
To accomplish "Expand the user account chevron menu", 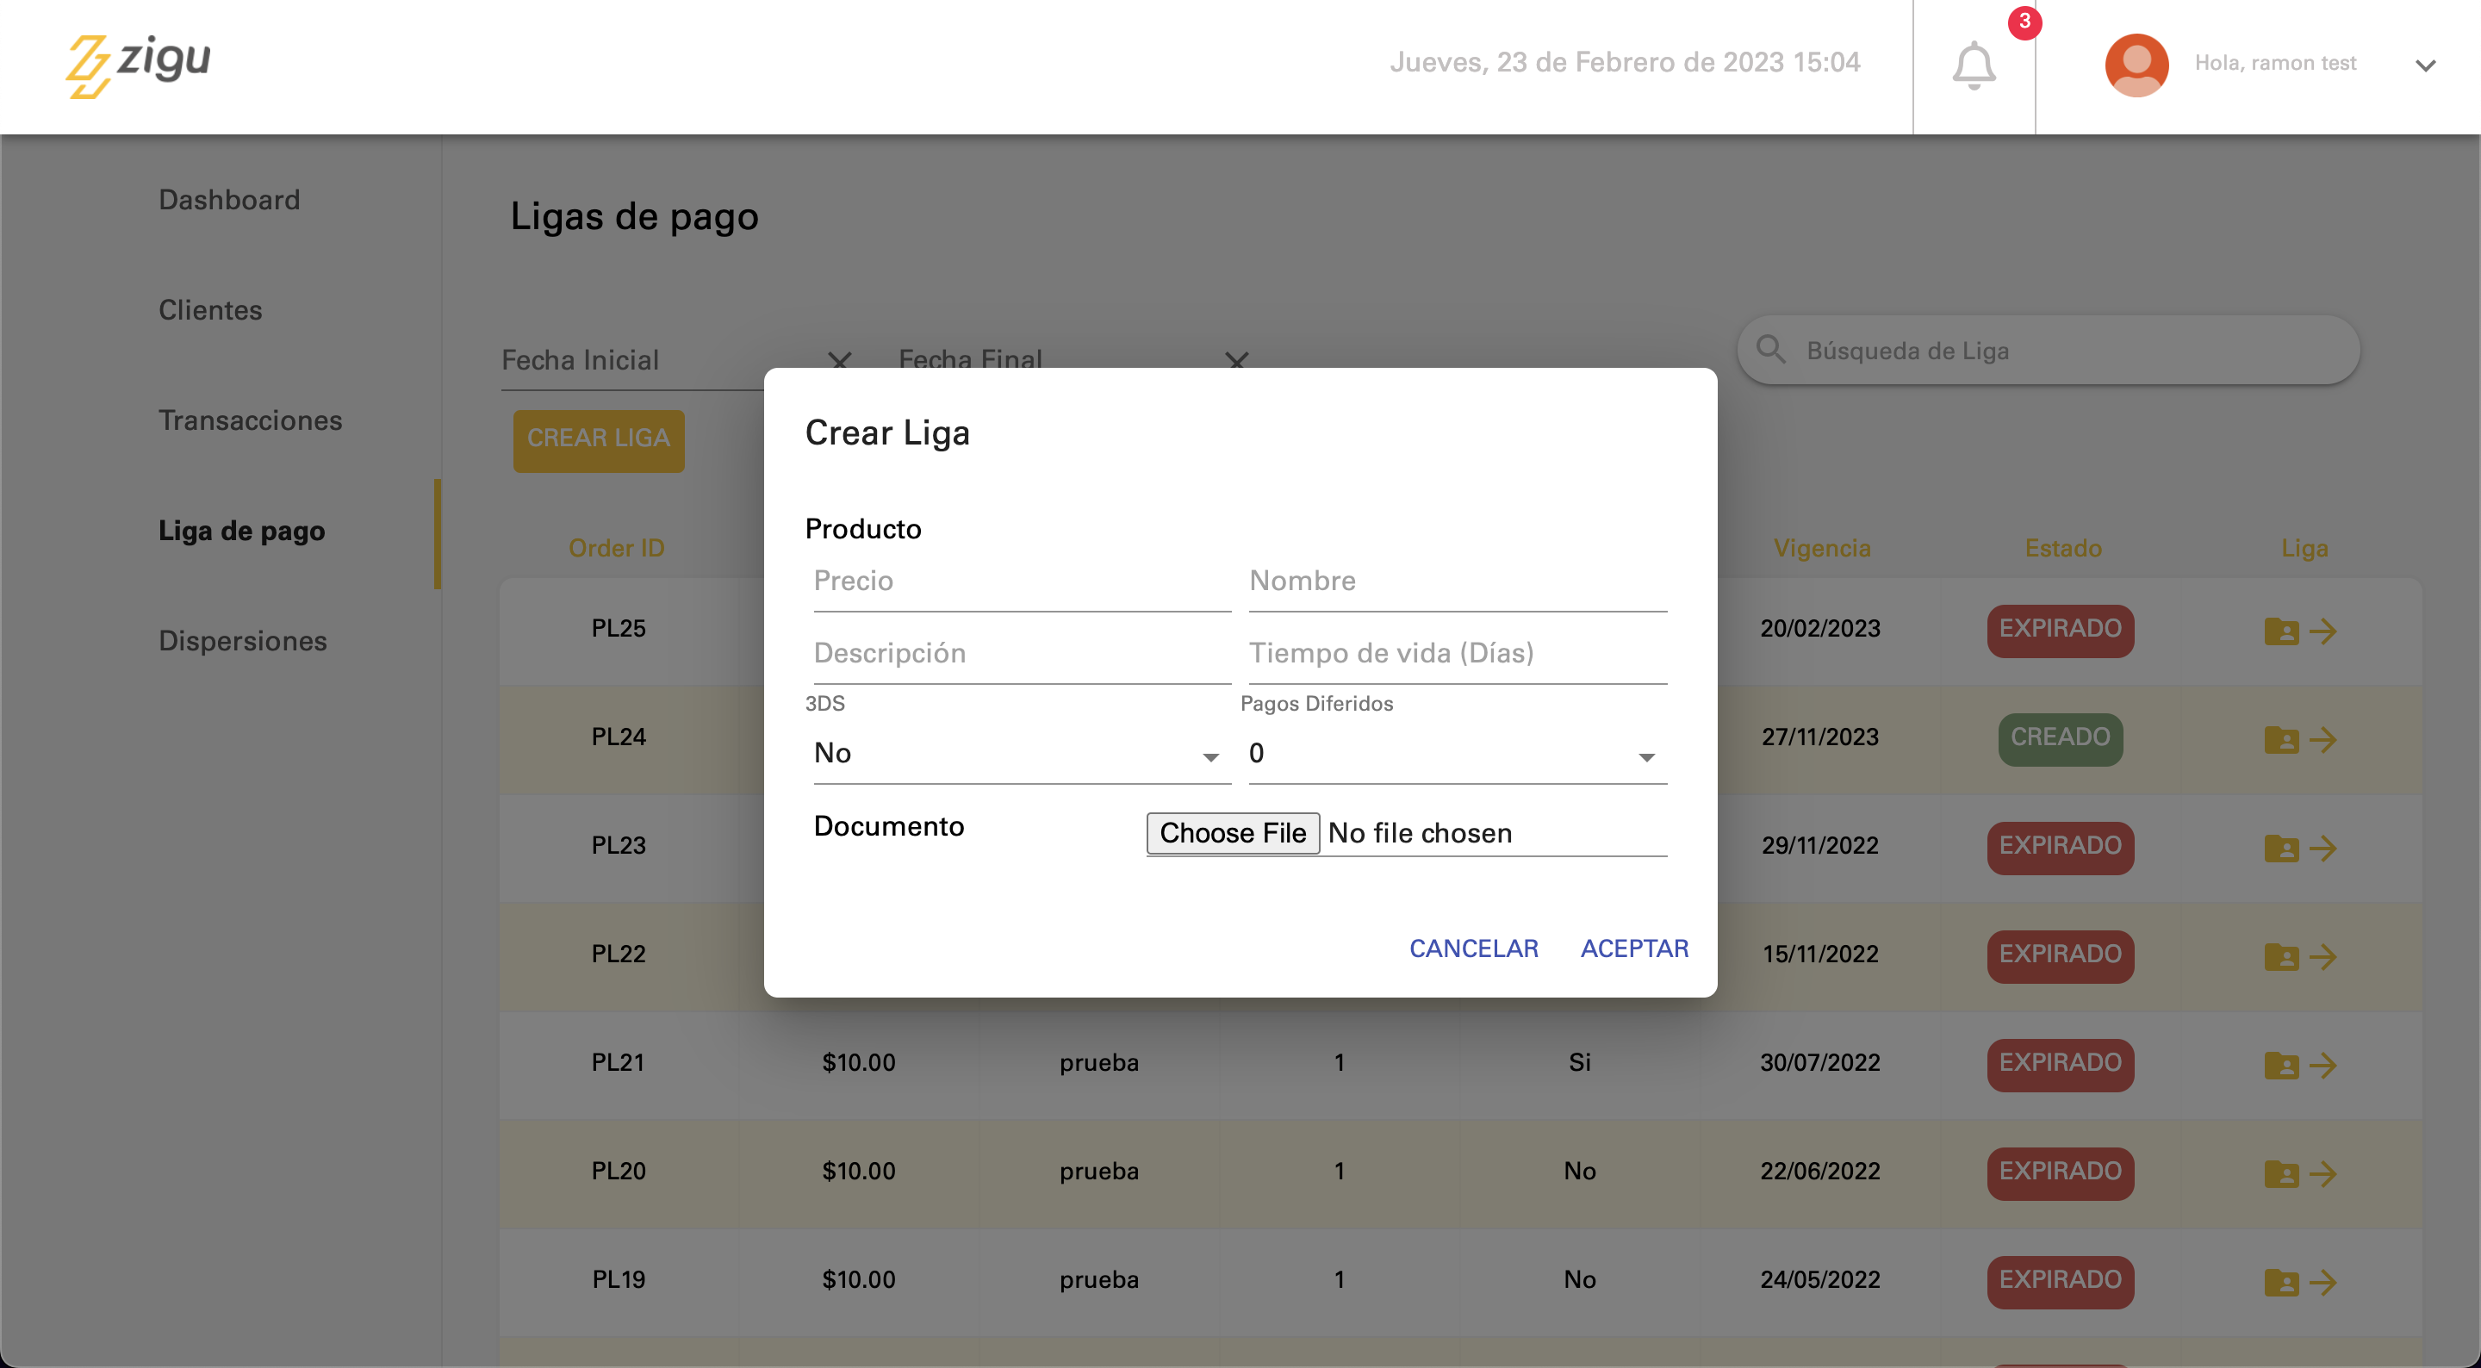I will point(2425,65).
